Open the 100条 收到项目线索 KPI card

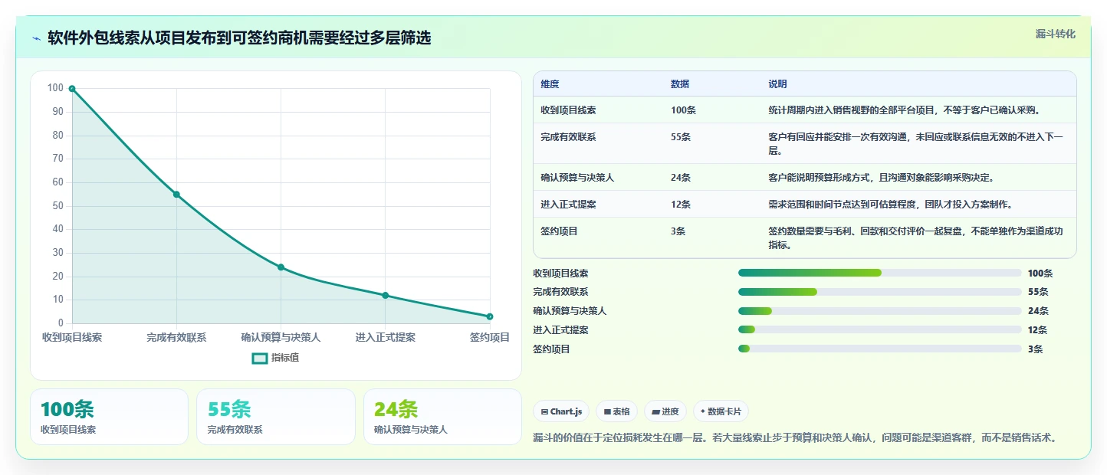109,417
